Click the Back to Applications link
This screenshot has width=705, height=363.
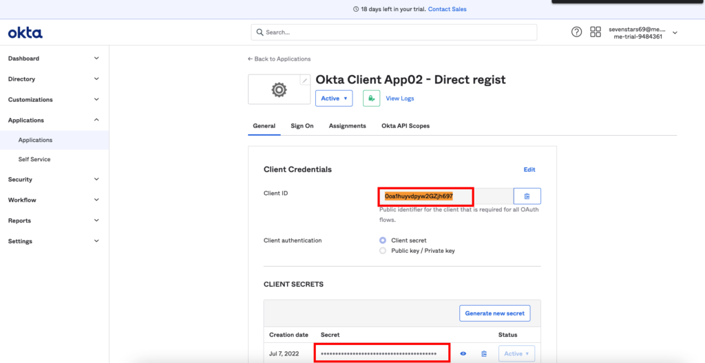click(279, 59)
